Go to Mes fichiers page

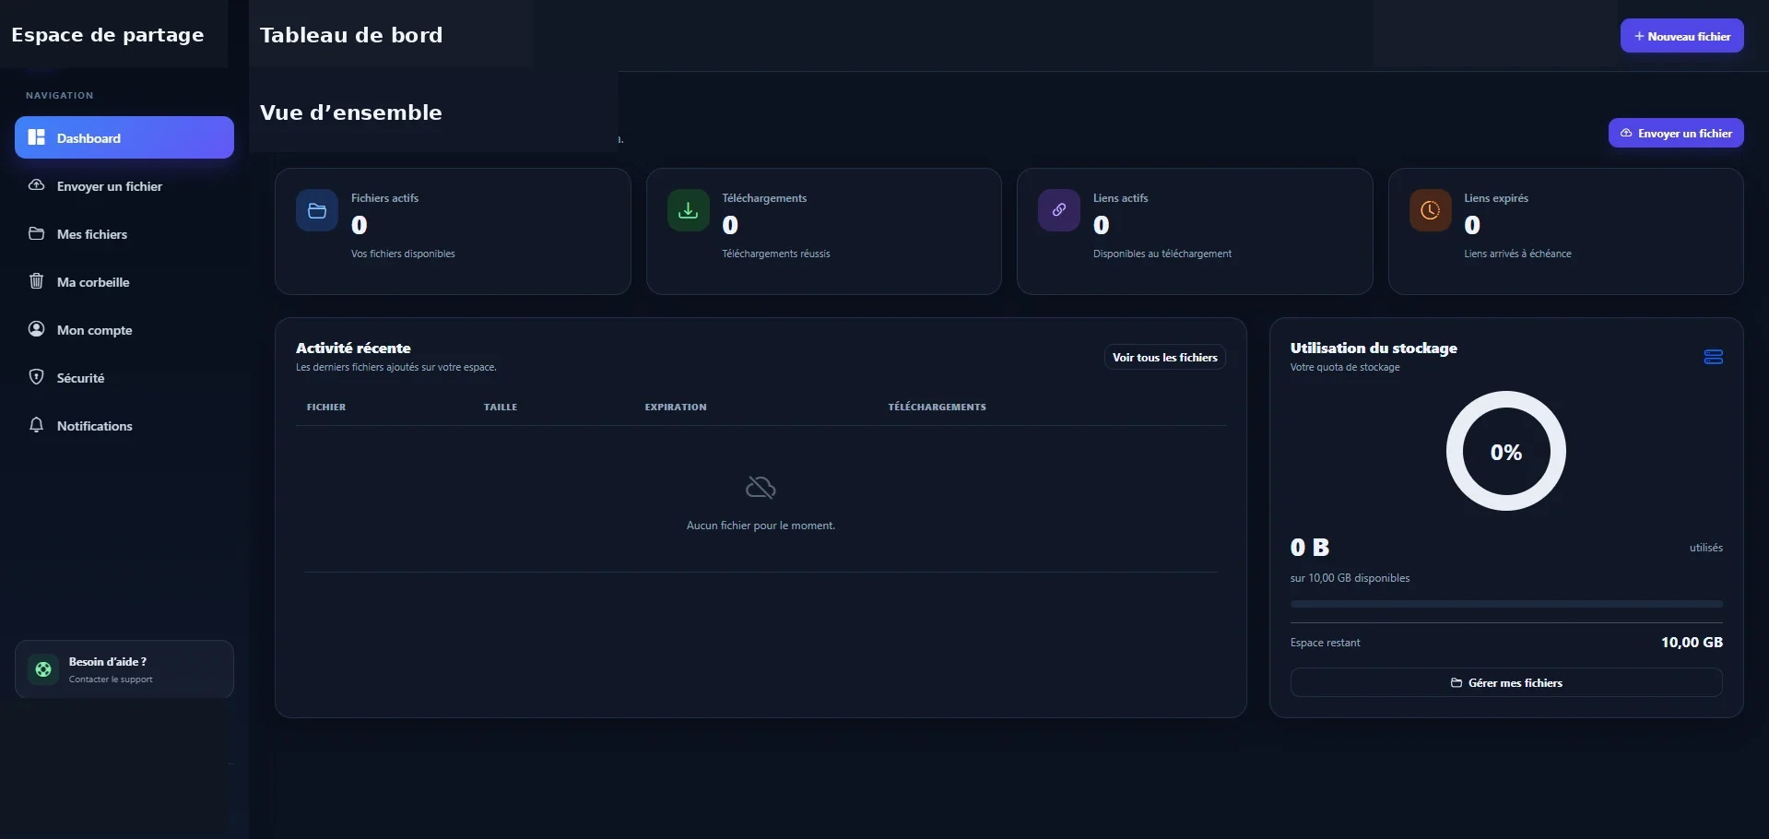click(124, 233)
